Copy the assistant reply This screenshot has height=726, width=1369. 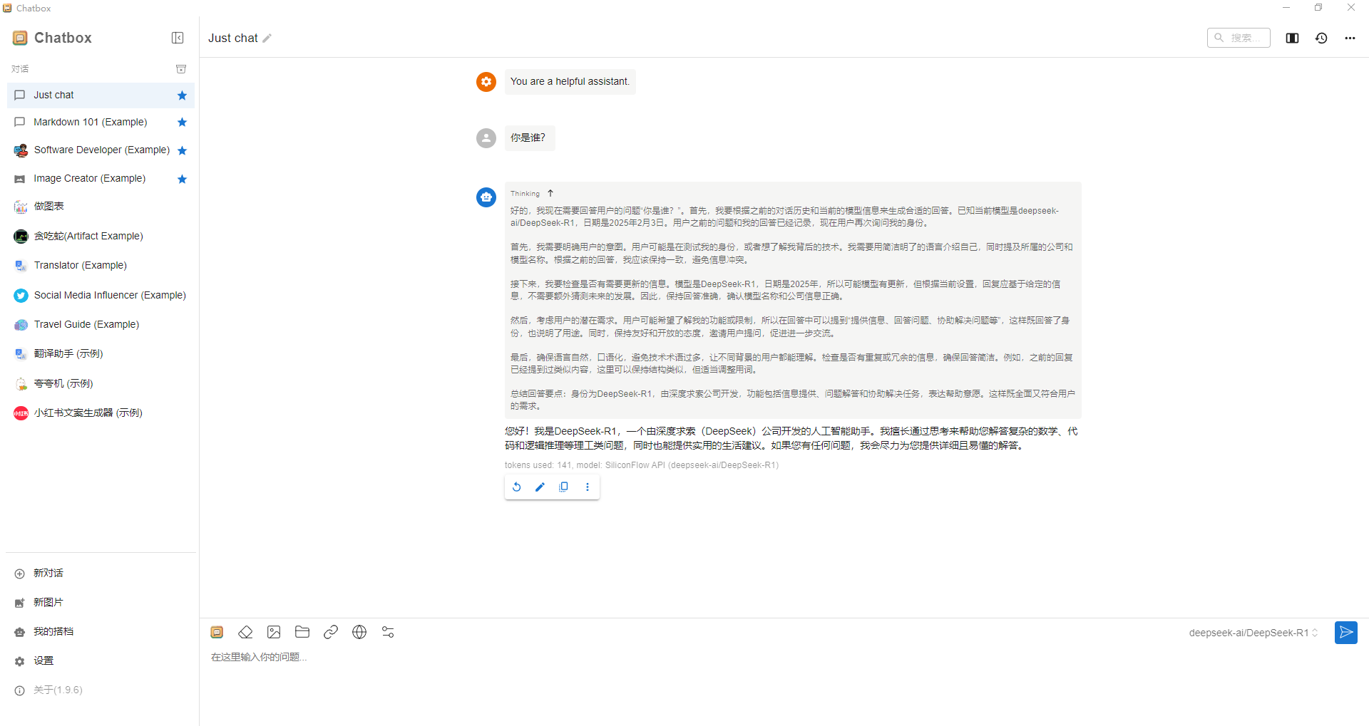pos(563,487)
